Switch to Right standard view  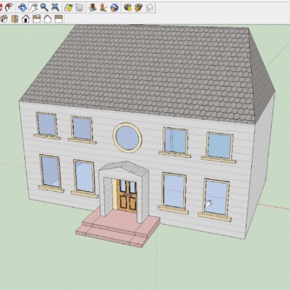pos(37,19)
